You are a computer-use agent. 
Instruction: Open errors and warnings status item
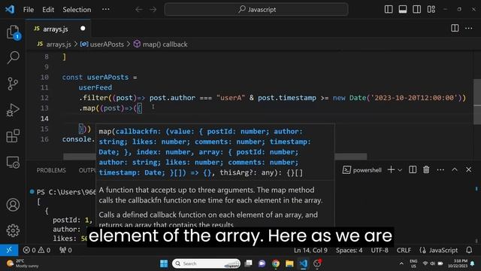(x=37, y=250)
